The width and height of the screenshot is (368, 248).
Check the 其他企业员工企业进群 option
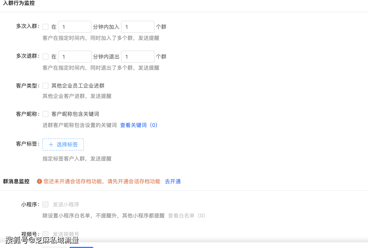[x=45, y=85]
